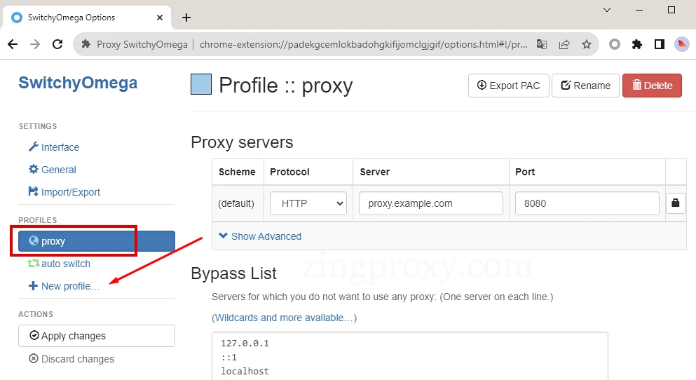Click the translate page icon
Screen dimensions: 696x380
[542, 44]
